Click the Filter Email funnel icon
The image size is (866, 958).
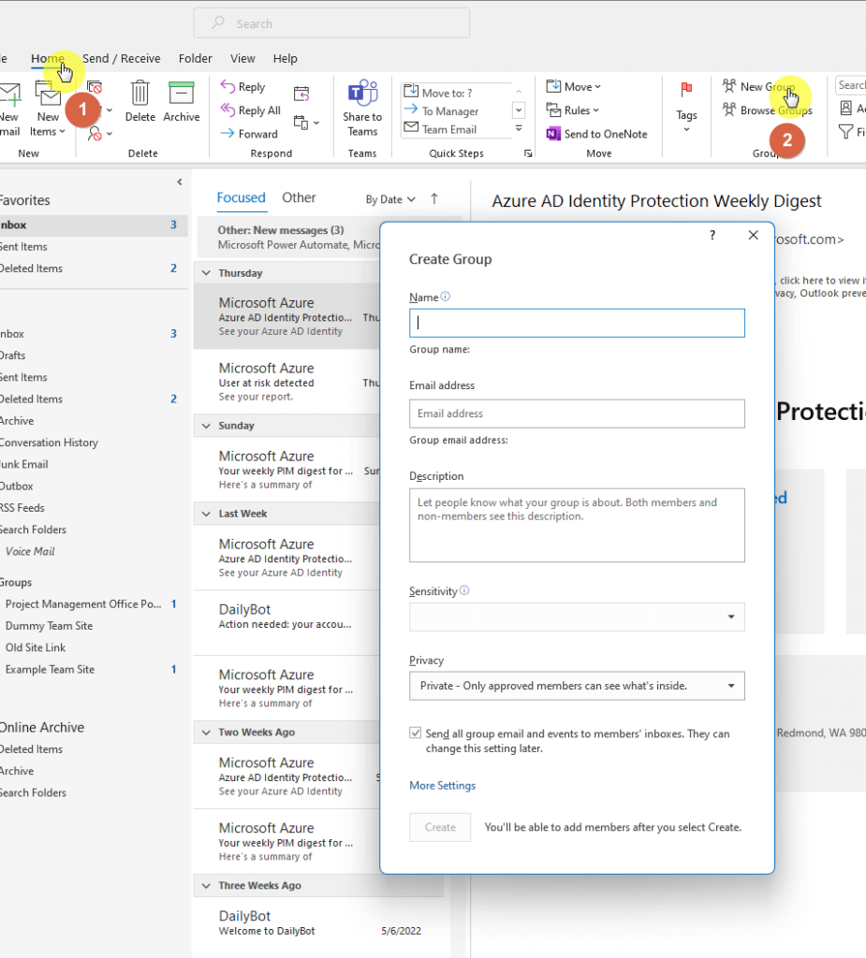click(x=845, y=132)
